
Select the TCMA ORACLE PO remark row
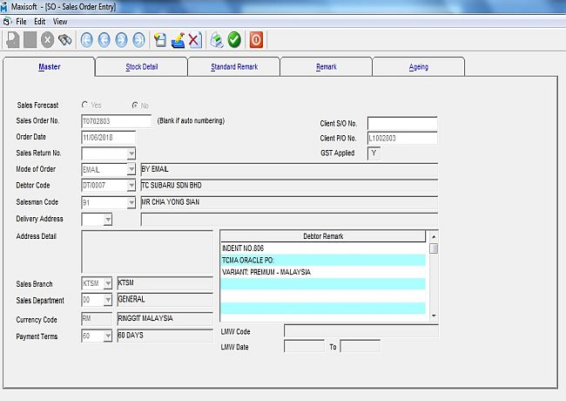323,260
